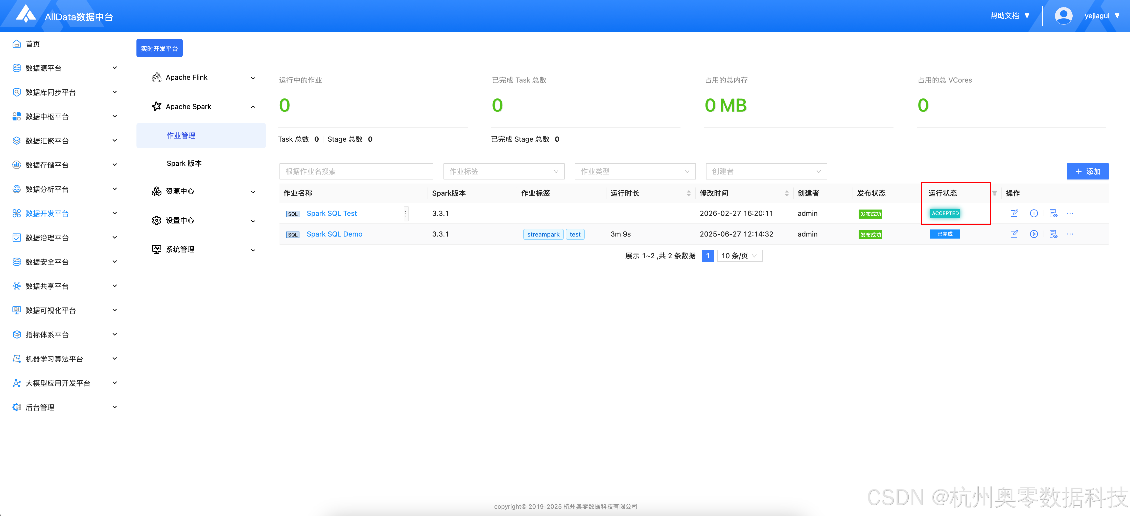Open the Spark SQL Demo job link
Screen dimensions: 1130x516
[334, 234]
